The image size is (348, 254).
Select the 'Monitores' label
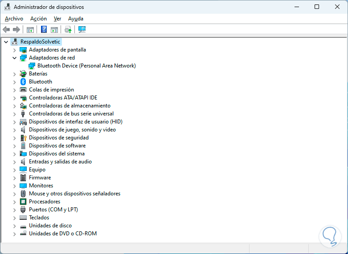[x=41, y=186]
